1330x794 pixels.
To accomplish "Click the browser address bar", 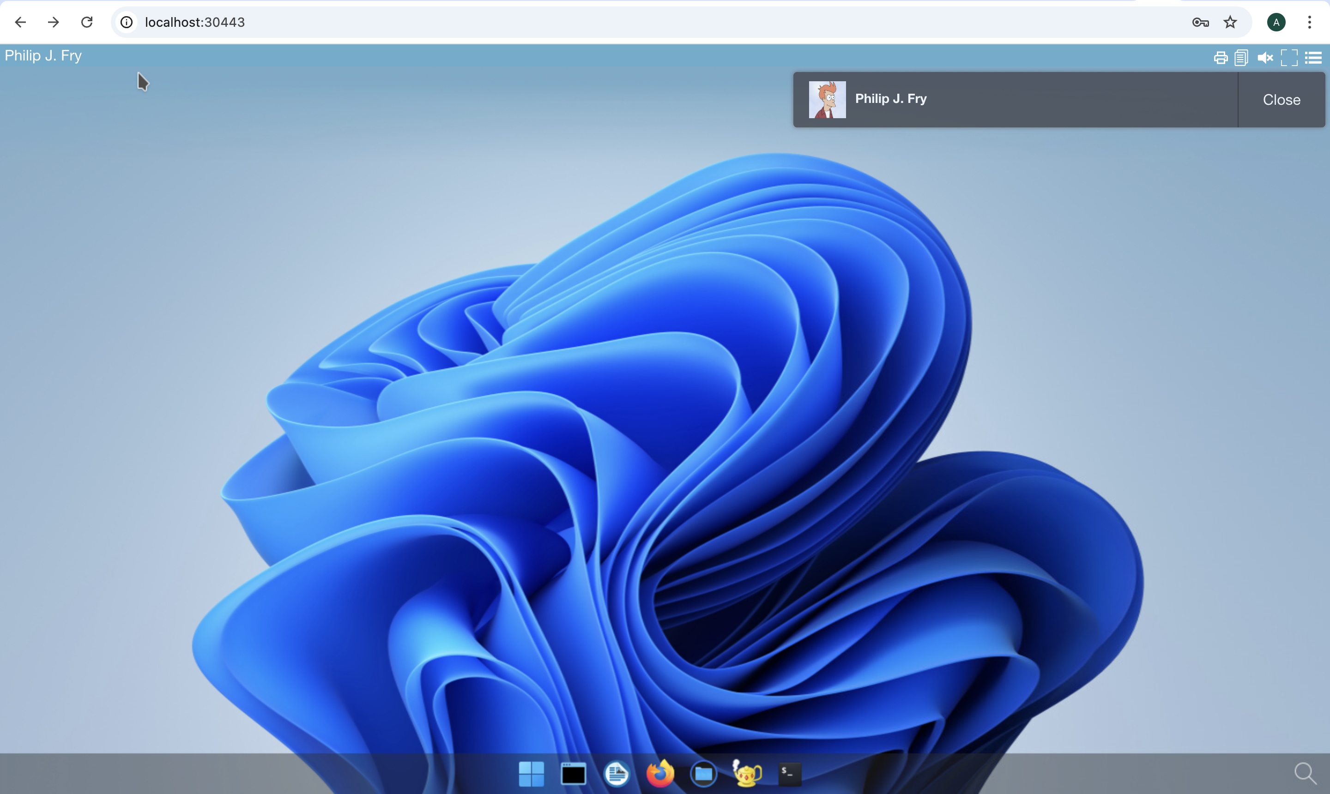I will [x=642, y=22].
